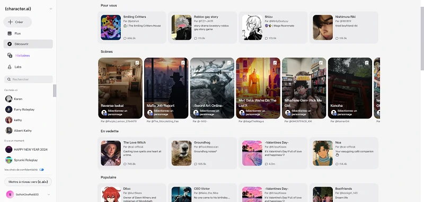Open the Nishimura Riki character card

point(344,27)
